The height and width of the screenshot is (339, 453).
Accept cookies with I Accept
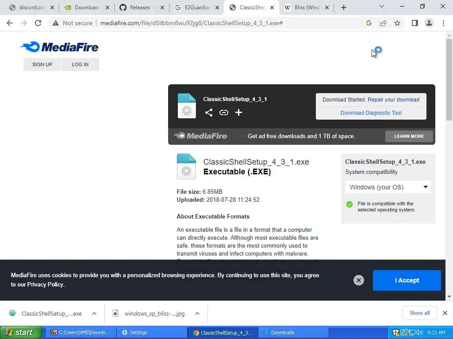(407, 280)
